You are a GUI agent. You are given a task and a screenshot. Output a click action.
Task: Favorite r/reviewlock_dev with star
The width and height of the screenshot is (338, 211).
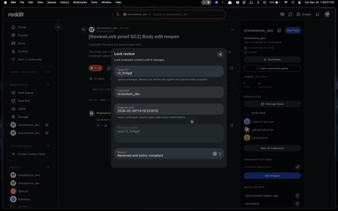point(47,133)
